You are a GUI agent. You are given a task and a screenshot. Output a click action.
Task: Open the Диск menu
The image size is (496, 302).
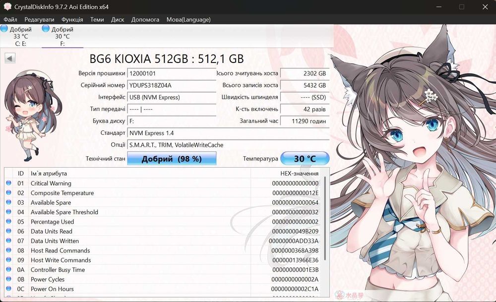(118, 20)
